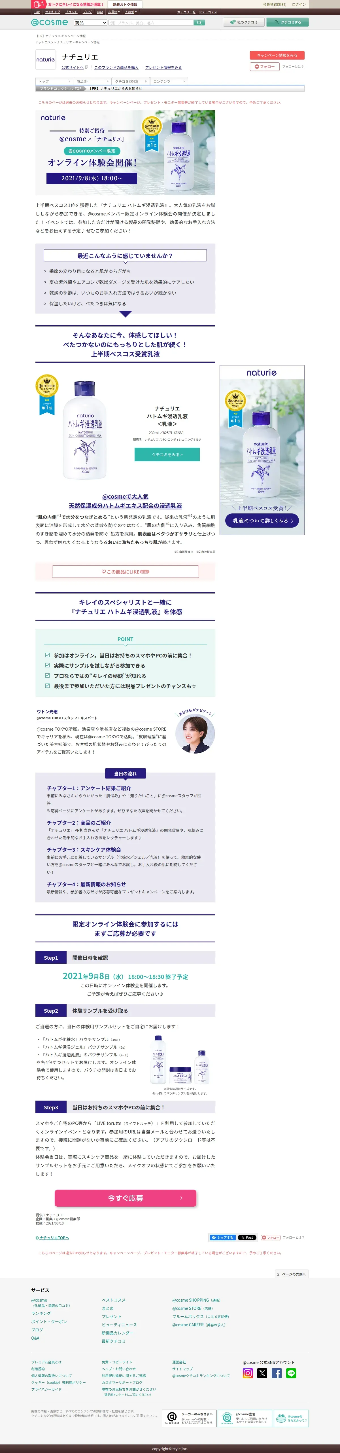Viewport: 340px width, 1453px height.
Task: Click red キャンペーン情報をみる button
Action: tap(277, 55)
